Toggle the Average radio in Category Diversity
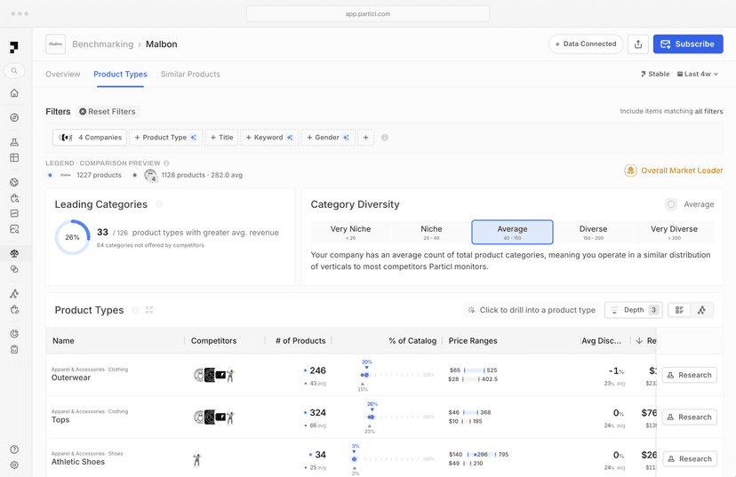 671,204
